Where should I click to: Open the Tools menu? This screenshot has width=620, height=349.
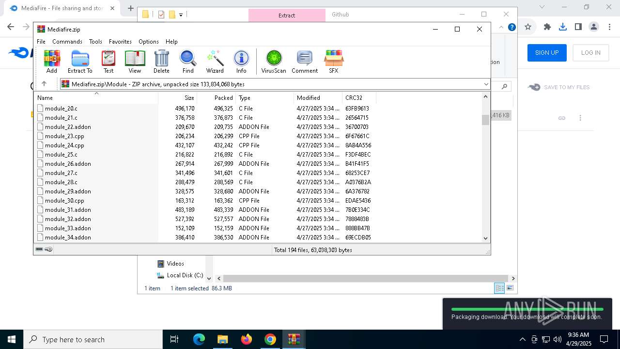click(x=95, y=42)
